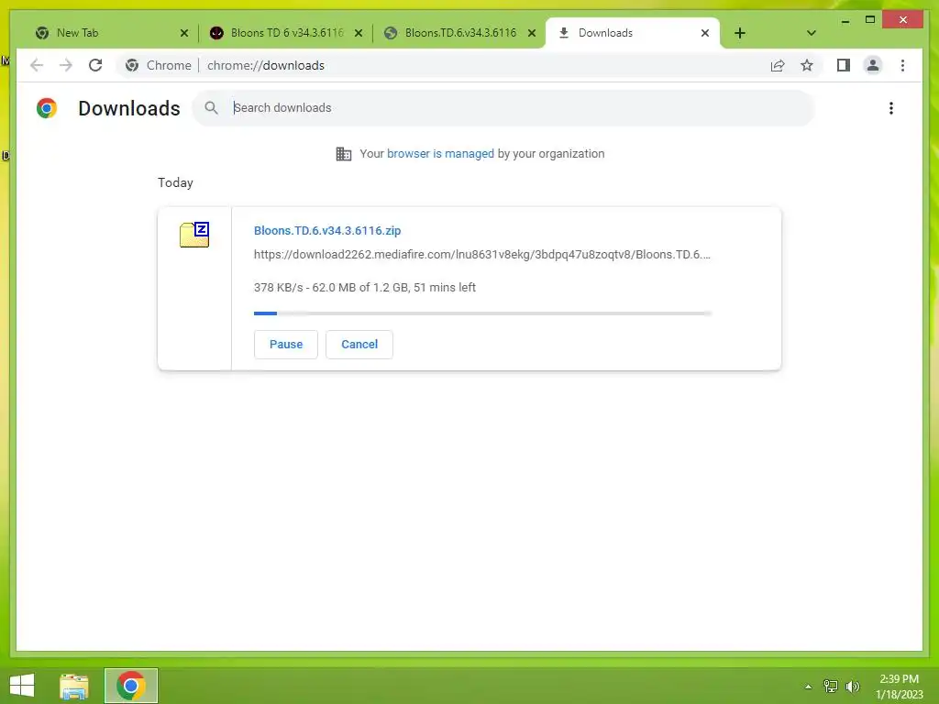Close the Bloons.TD.6.v34.3.6116 tab
Viewport: 939px width, 704px height.
pos(531,33)
